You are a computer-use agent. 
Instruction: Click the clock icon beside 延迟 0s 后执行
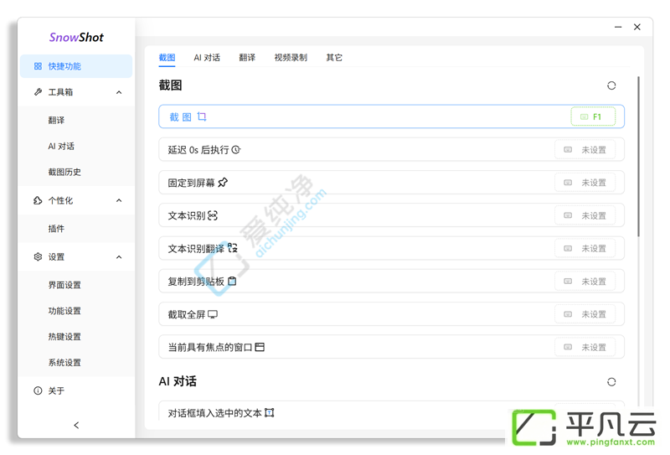click(x=236, y=150)
